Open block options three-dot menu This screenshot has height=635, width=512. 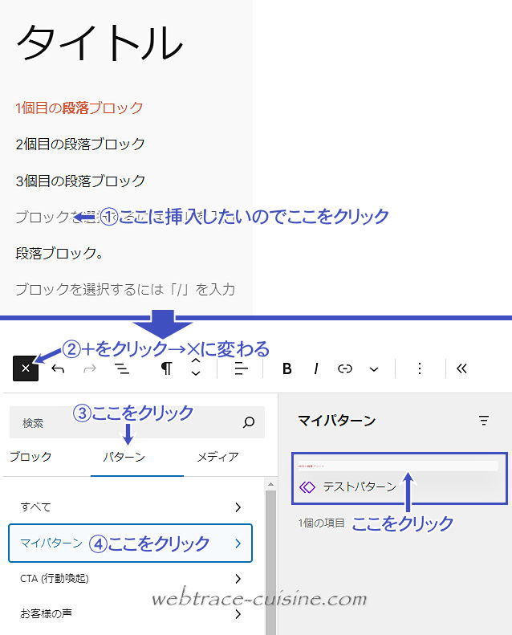pyautogui.click(x=420, y=368)
